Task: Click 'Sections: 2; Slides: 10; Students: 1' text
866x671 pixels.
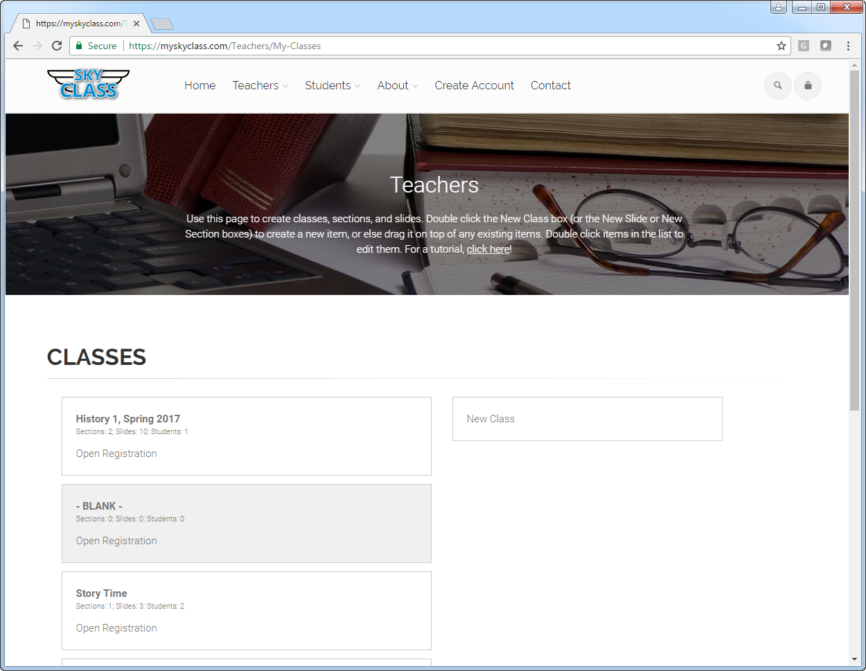Action: tap(132, 431)
